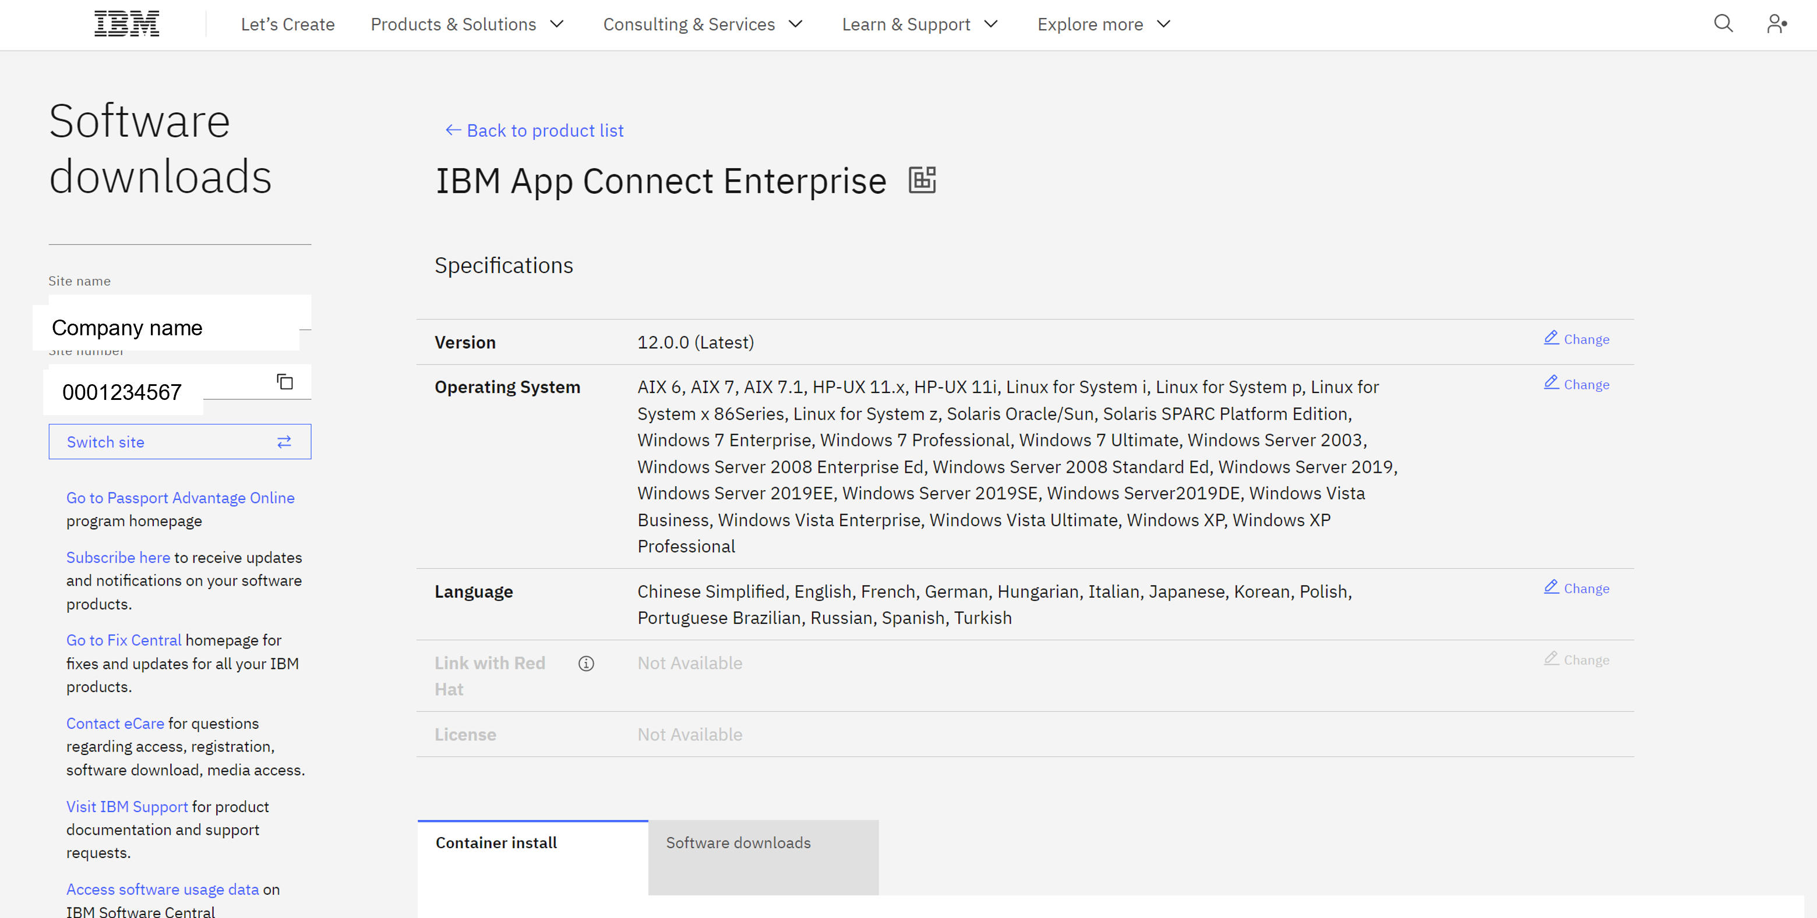
Task: Copy the site number with the copy icon
Action: pos(285,382)
